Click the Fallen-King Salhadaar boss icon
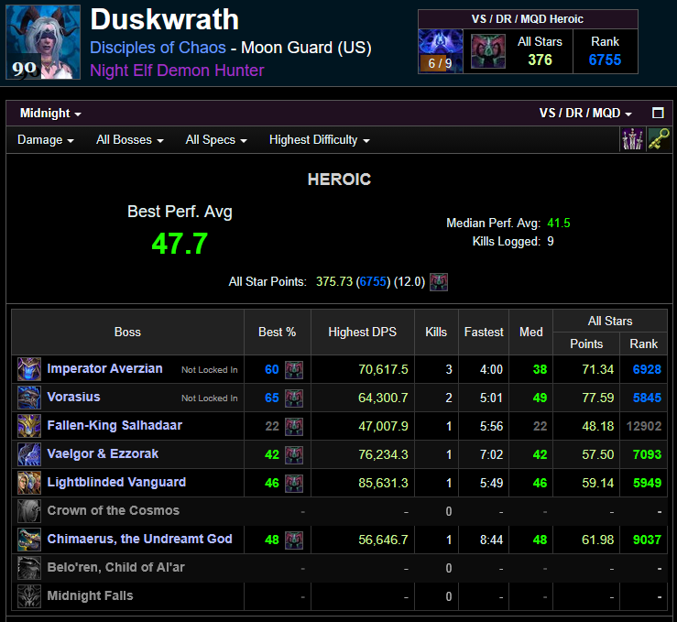677x622 pixels. click(29, 426)
